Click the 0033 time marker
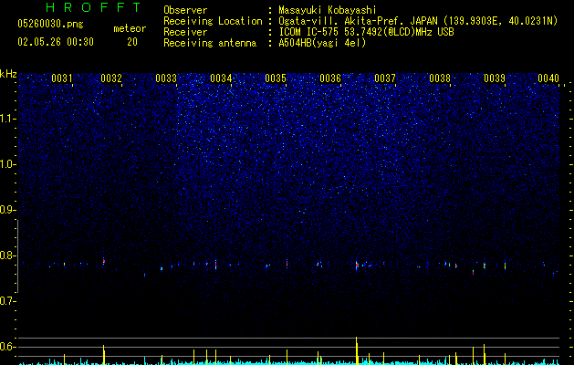The width and height of the screenshot is (574, 365). point(166,78)
